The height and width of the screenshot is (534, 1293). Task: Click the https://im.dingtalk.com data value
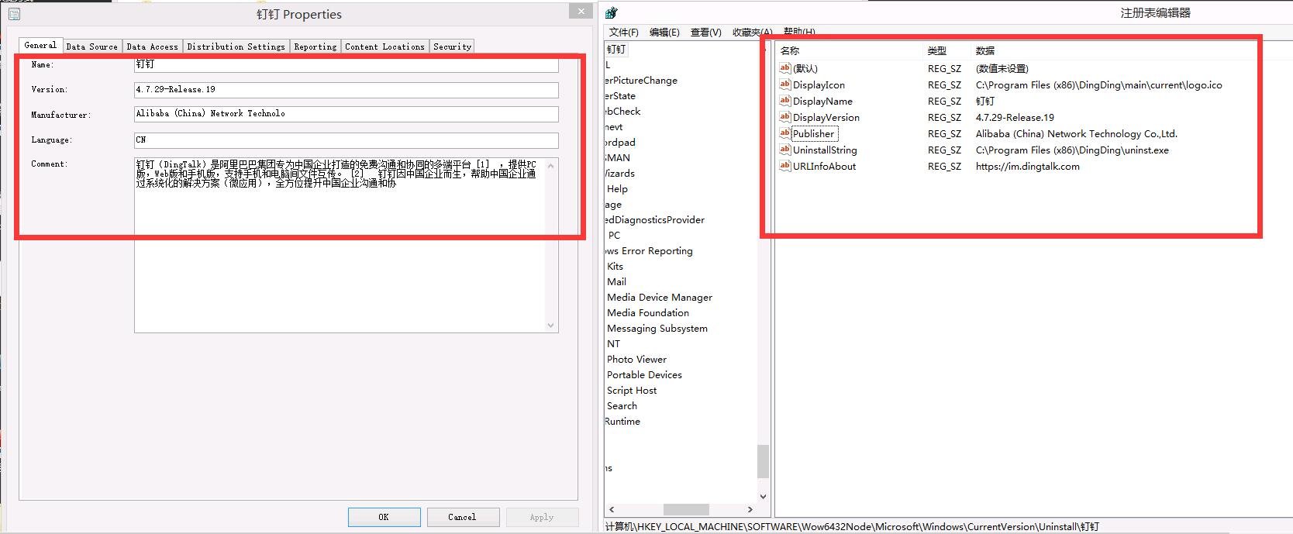point(1027,166)
